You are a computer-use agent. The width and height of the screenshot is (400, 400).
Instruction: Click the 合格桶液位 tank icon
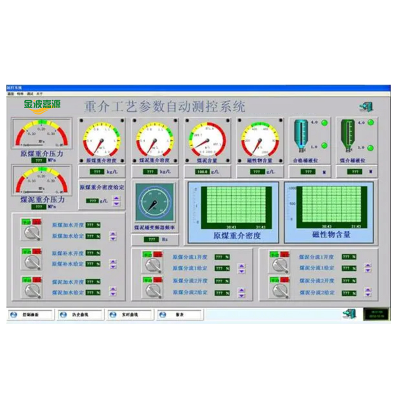(301, 134)
